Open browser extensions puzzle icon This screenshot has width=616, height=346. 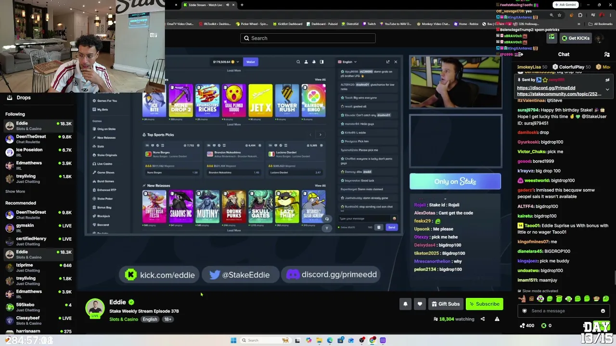click(x=581, y=15)
